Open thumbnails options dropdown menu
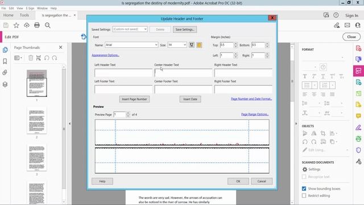Image resolution: width=364 pixels, height=205 pixels. (x=18, y=58)
